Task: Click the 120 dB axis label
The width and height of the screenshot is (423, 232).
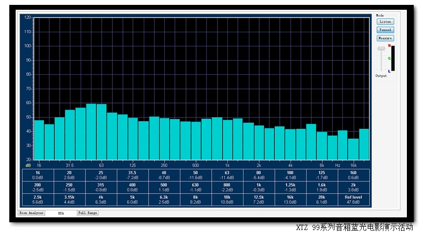Action: 27,17
